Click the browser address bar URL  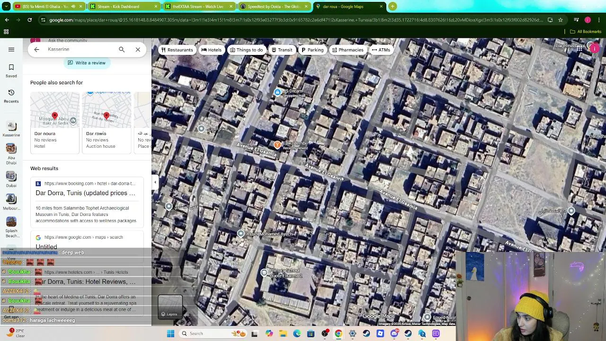(296, 20)
